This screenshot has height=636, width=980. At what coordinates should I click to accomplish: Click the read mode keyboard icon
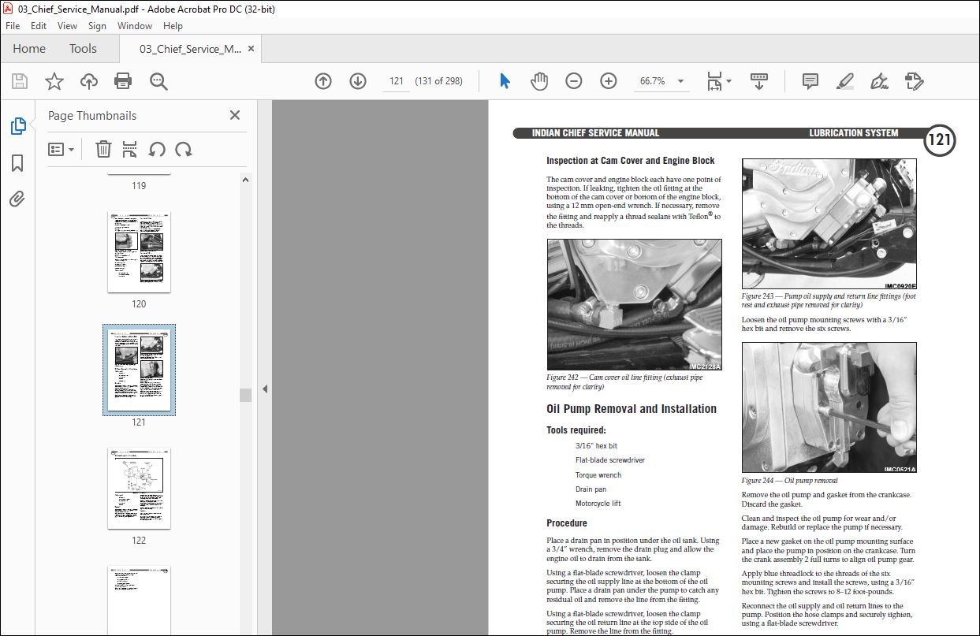[x=759, y=80]
